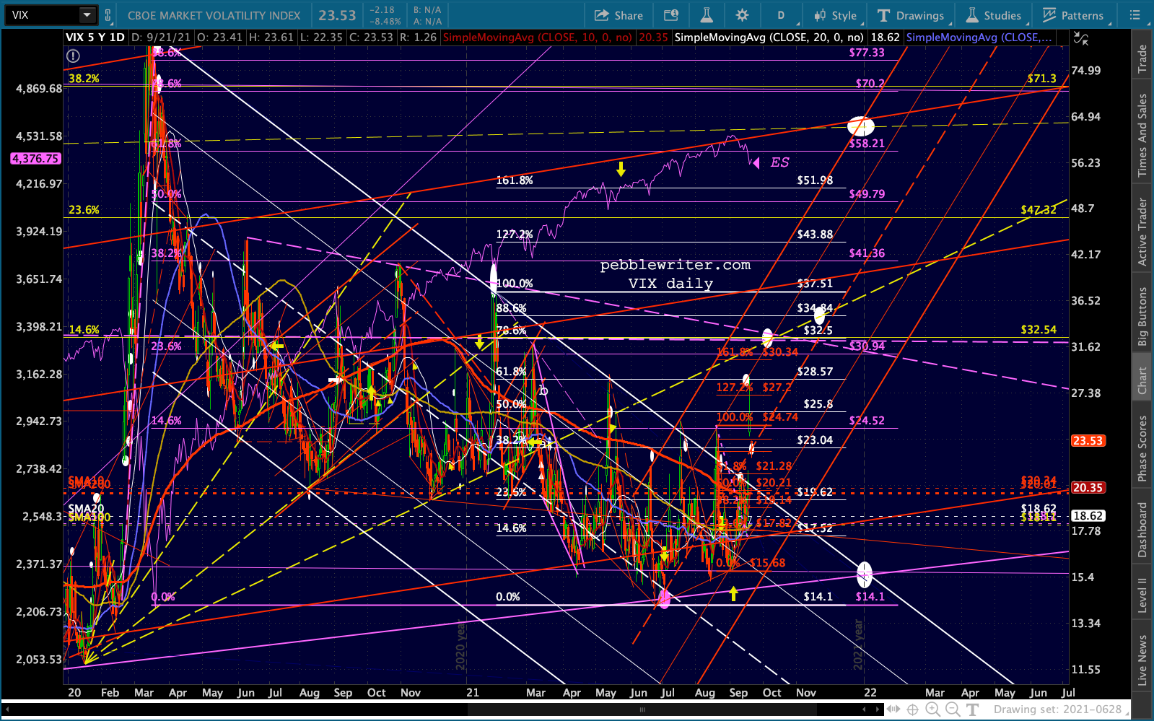
Task: Open the D timeframe selector
Action: click(781, 15)
